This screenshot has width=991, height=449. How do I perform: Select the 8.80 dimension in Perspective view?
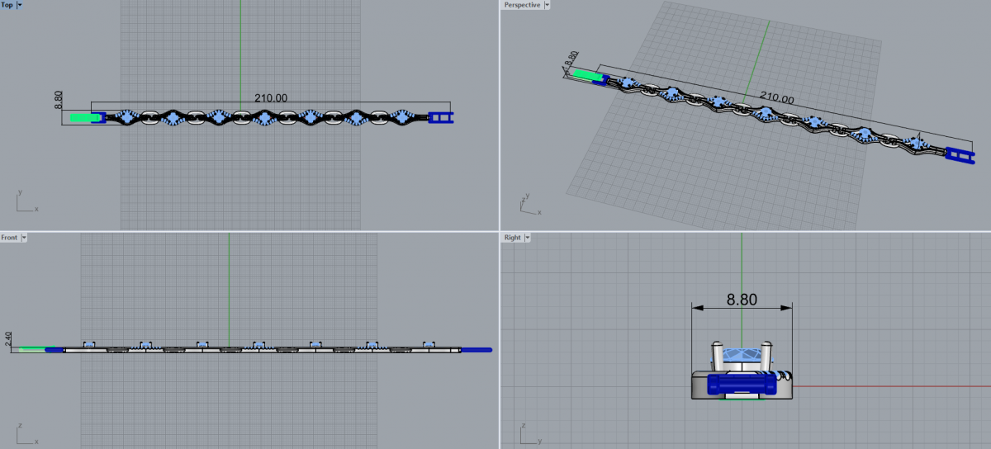571,60
